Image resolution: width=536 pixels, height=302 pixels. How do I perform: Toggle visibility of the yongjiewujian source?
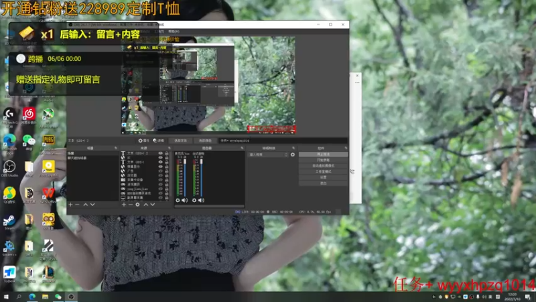(160, 189)
